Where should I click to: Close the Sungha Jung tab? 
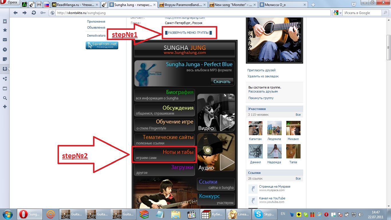(x=154, y=5)
